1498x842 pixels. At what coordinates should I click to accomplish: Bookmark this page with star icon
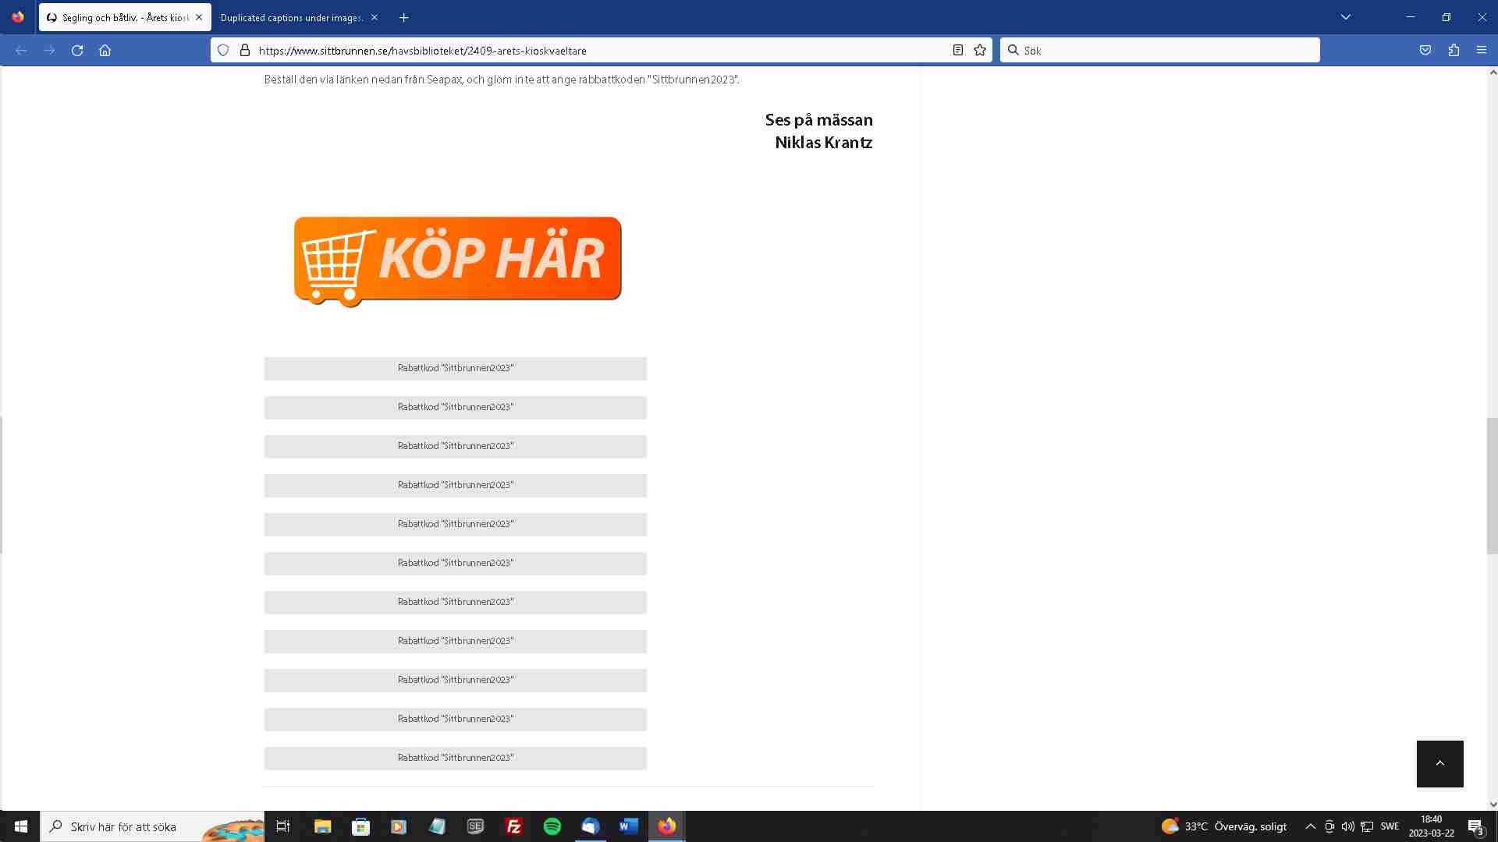point(980,51)
